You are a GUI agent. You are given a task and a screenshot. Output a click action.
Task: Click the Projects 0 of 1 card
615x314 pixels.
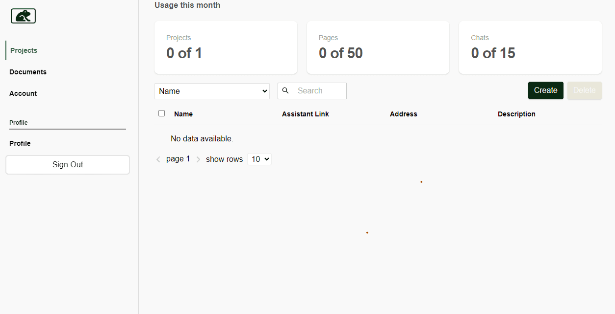[226, 47]
